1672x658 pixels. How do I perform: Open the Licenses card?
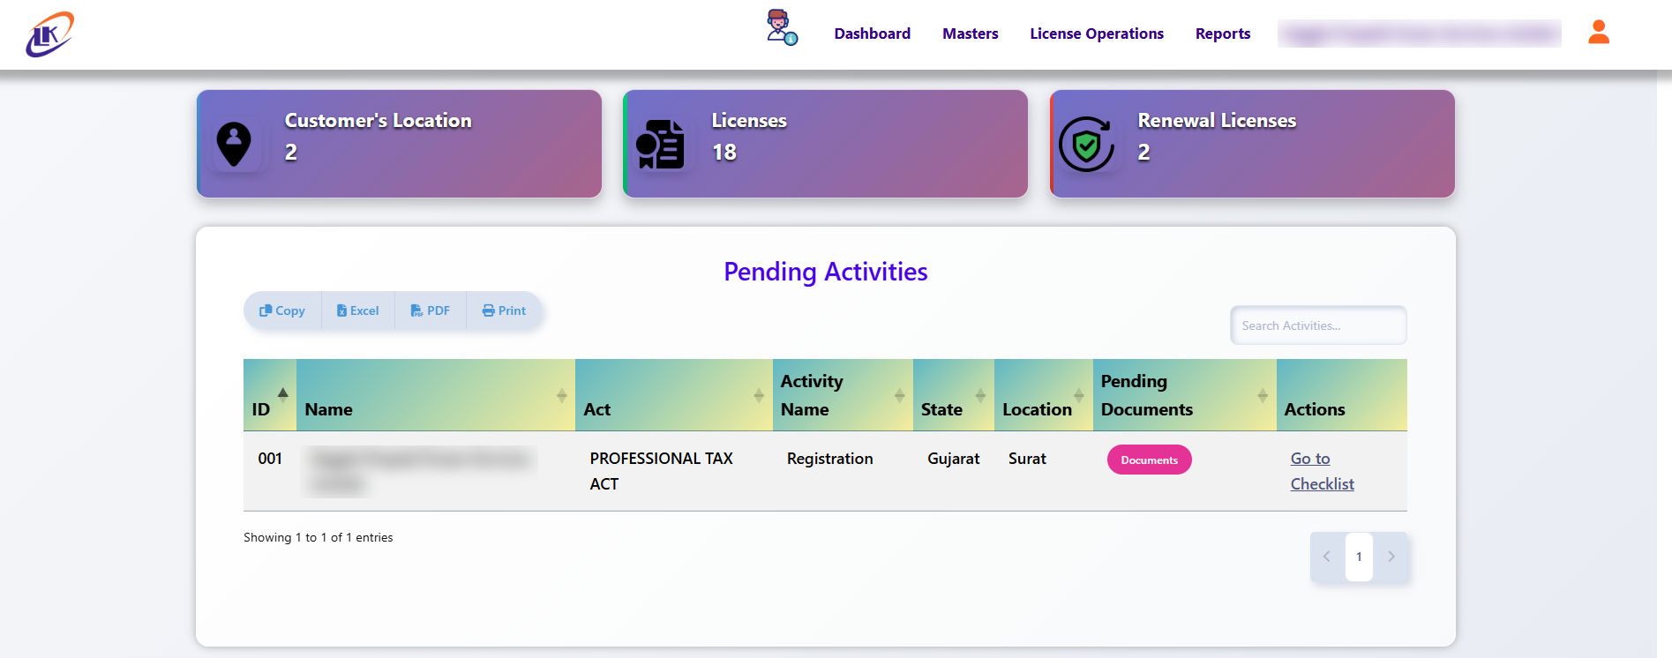coord(825,144)
